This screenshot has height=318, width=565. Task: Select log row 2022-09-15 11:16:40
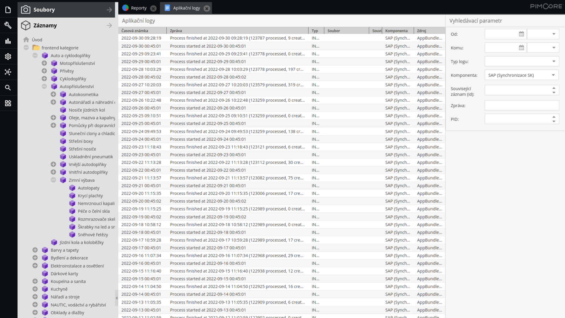point(281,271)
